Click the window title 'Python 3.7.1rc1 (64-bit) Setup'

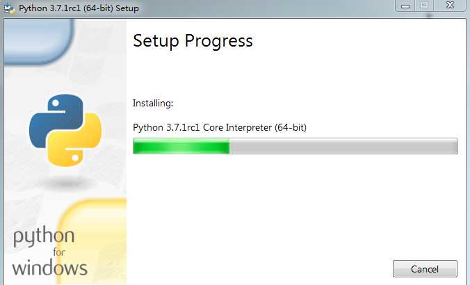pyautogui.click(x=79, y=8)
